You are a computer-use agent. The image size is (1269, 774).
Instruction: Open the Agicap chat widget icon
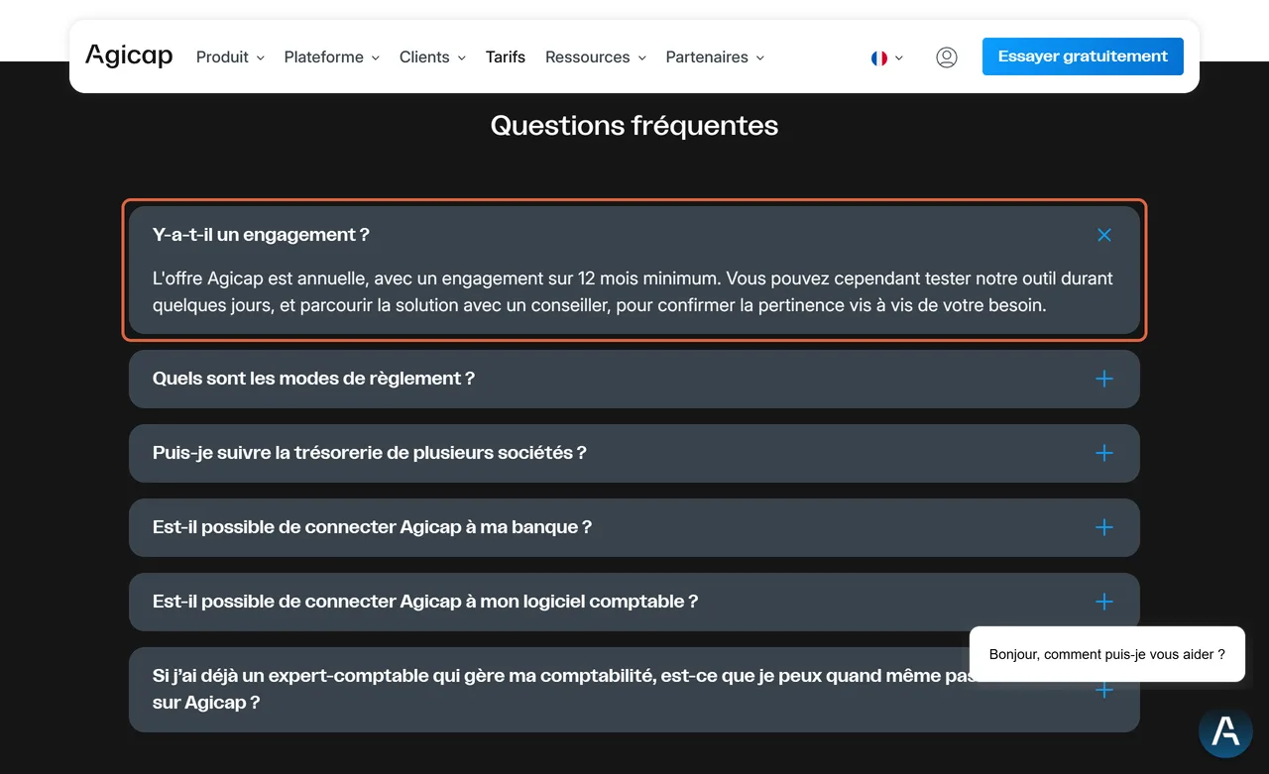1225,732
